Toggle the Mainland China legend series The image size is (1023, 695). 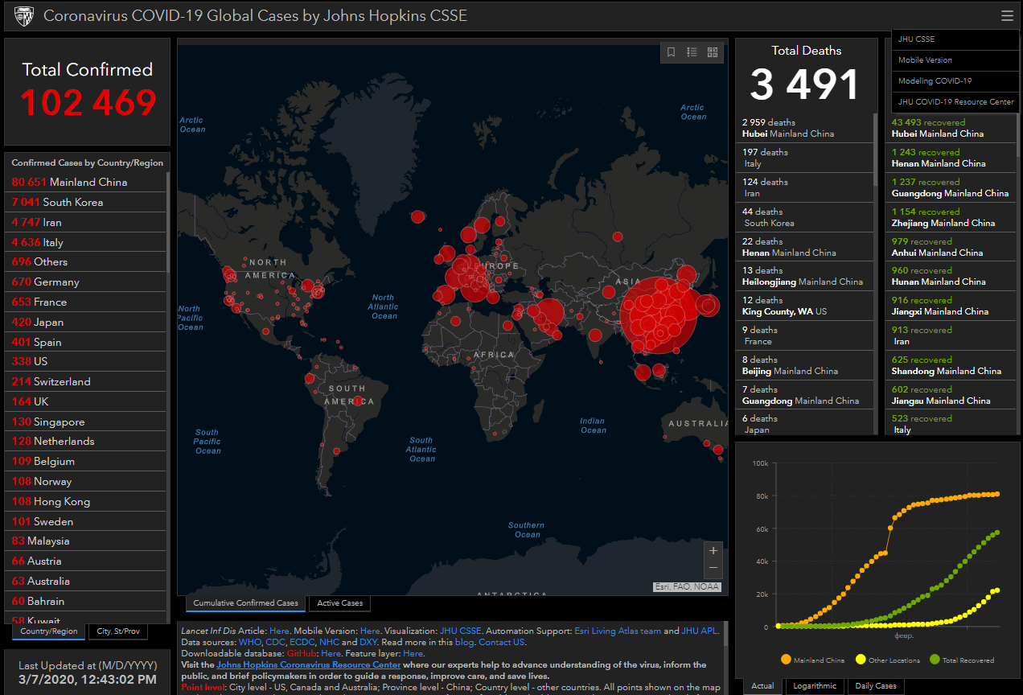click(812, 660)
